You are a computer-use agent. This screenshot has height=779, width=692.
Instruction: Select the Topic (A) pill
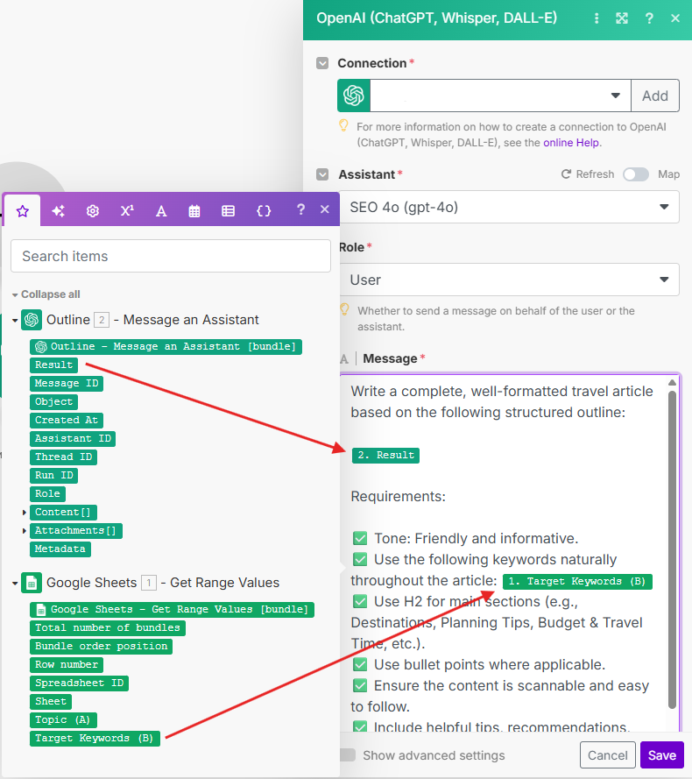[x=63, y=719]
